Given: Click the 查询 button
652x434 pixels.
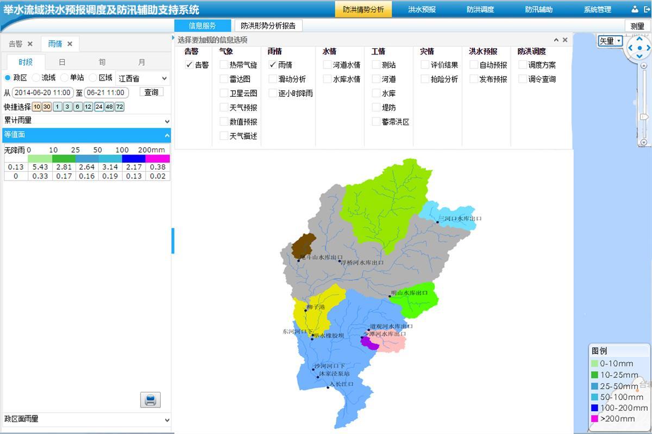Looking at the screenshot, I should click(152, 92).
